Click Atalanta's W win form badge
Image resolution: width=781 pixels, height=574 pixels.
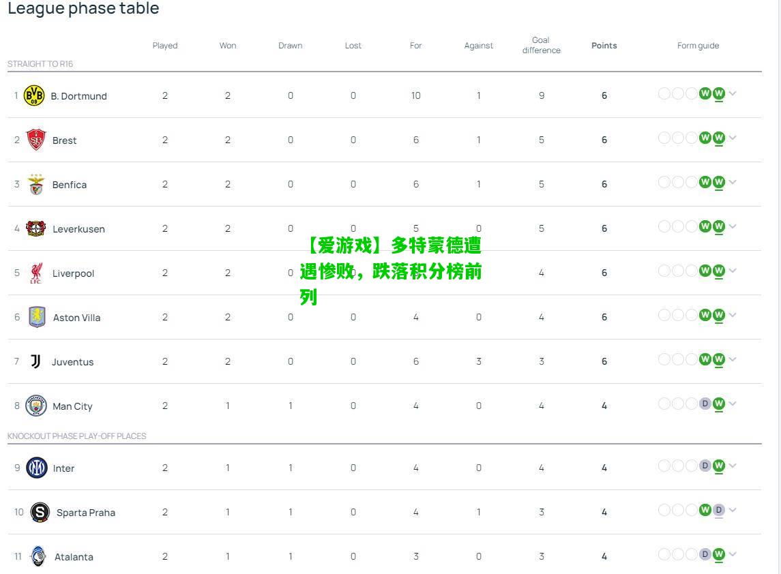(719, 555)
